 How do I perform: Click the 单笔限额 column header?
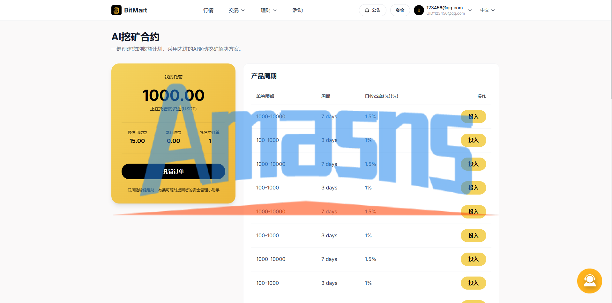(265, 96)
